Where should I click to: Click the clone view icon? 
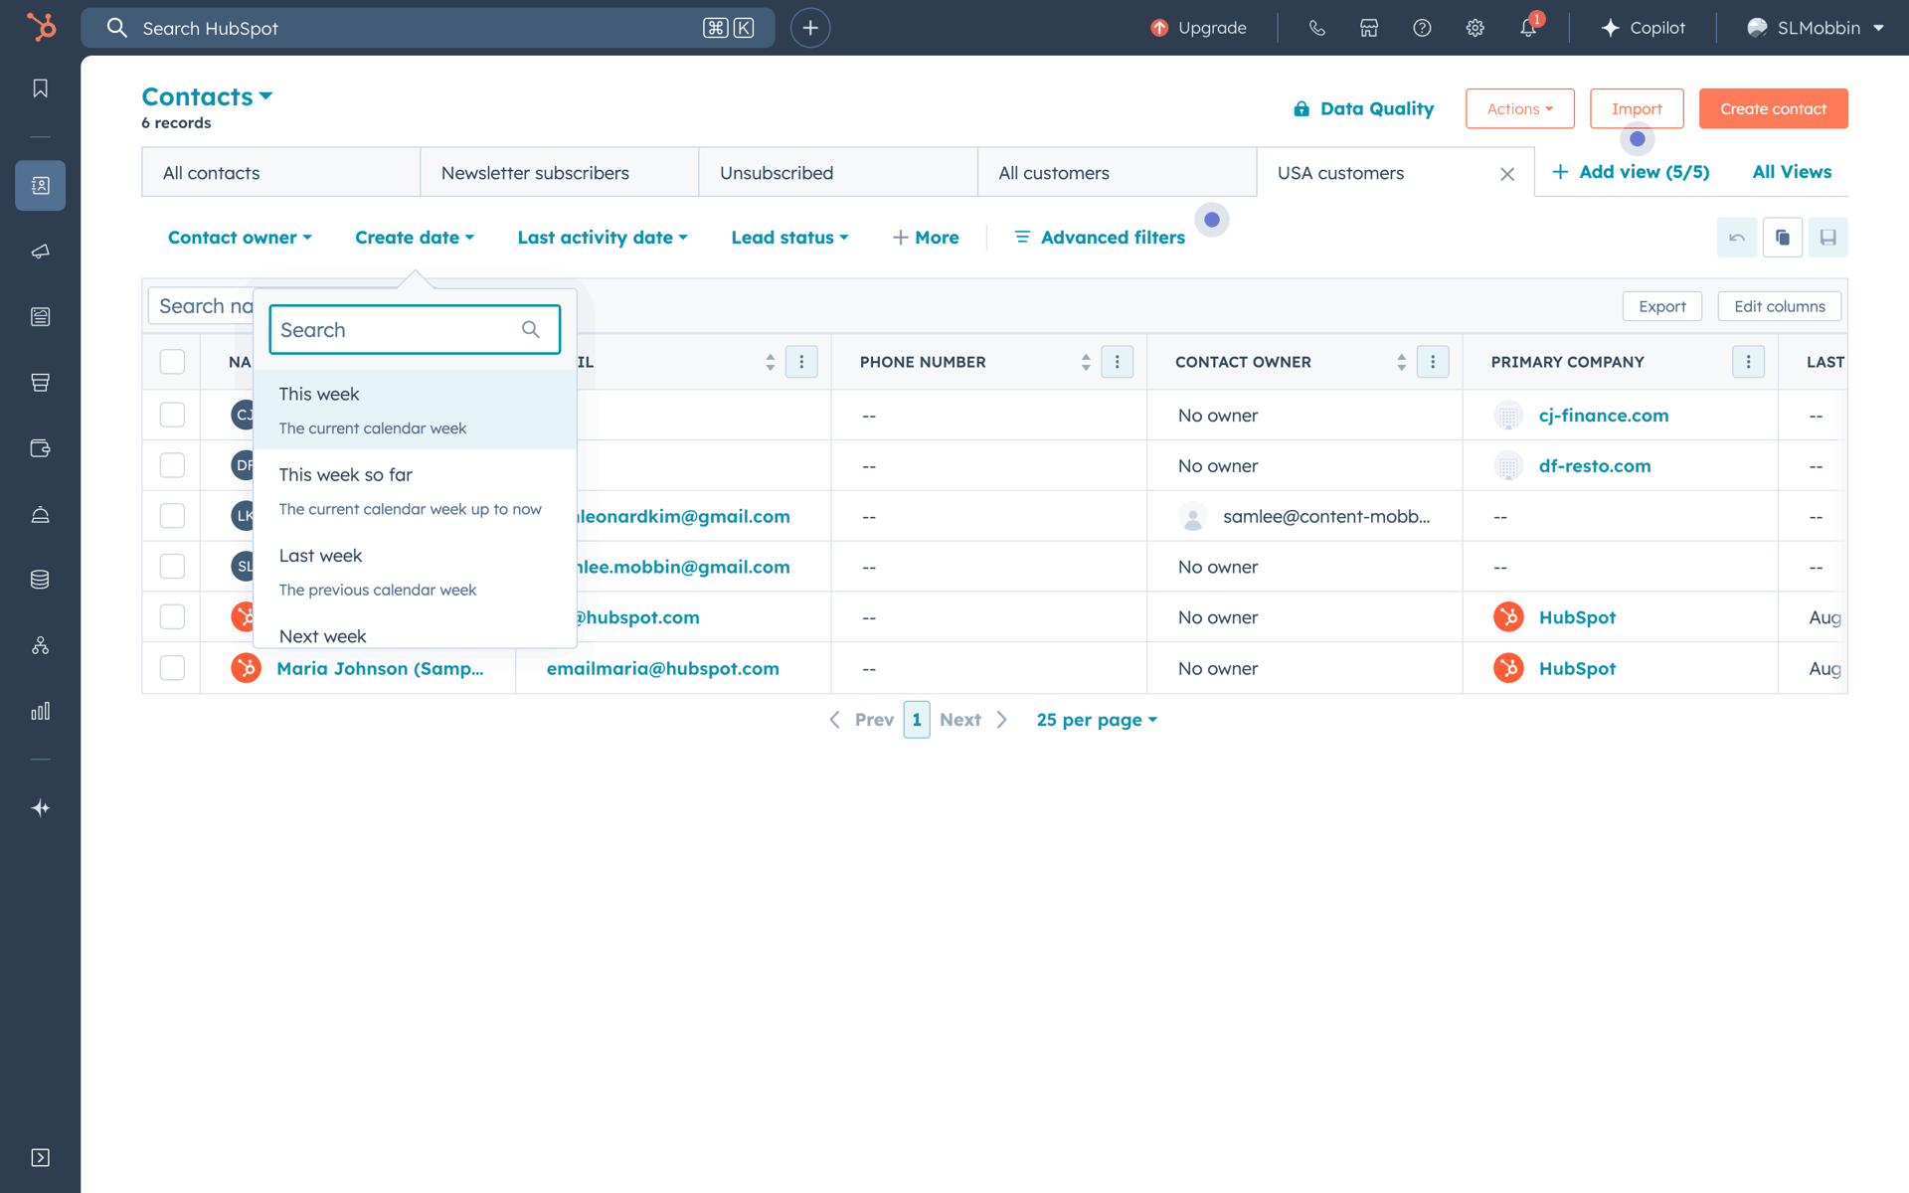(1783, 238)
